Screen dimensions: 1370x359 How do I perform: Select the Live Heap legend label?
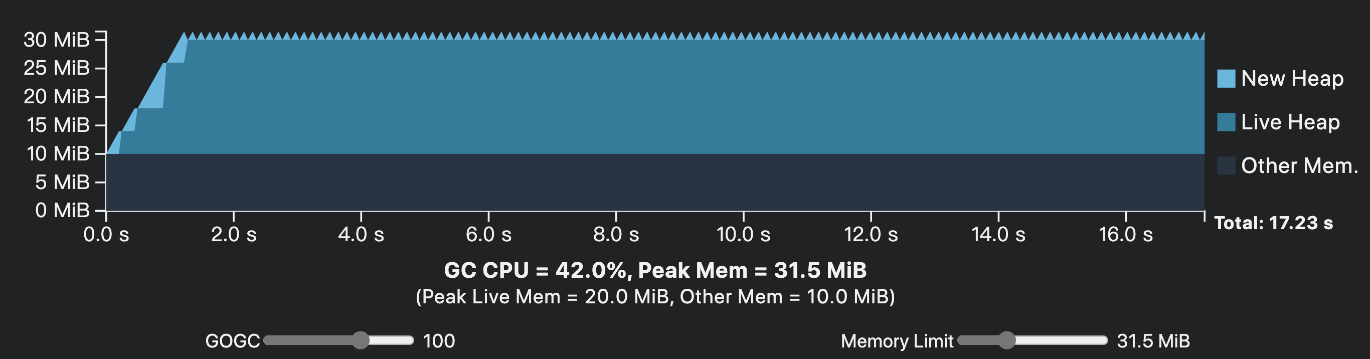[x=1290, y=122]
